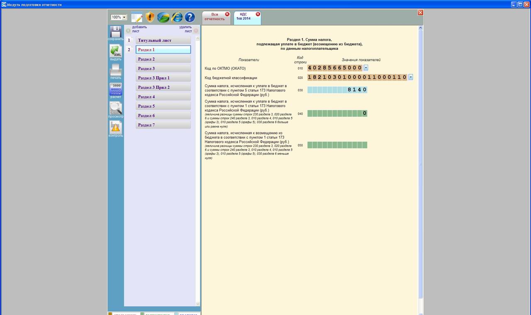Close the report panel with red X
Screen dimensions: 531x315
tap(420, 12)
